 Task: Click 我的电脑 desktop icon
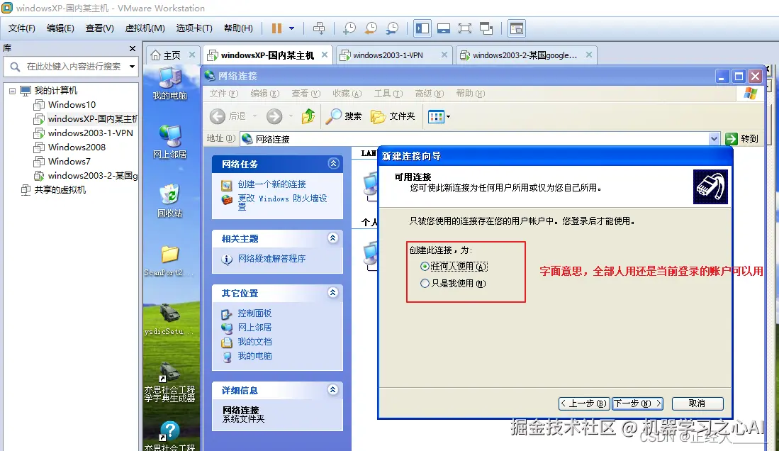click(x=170, y=84)
